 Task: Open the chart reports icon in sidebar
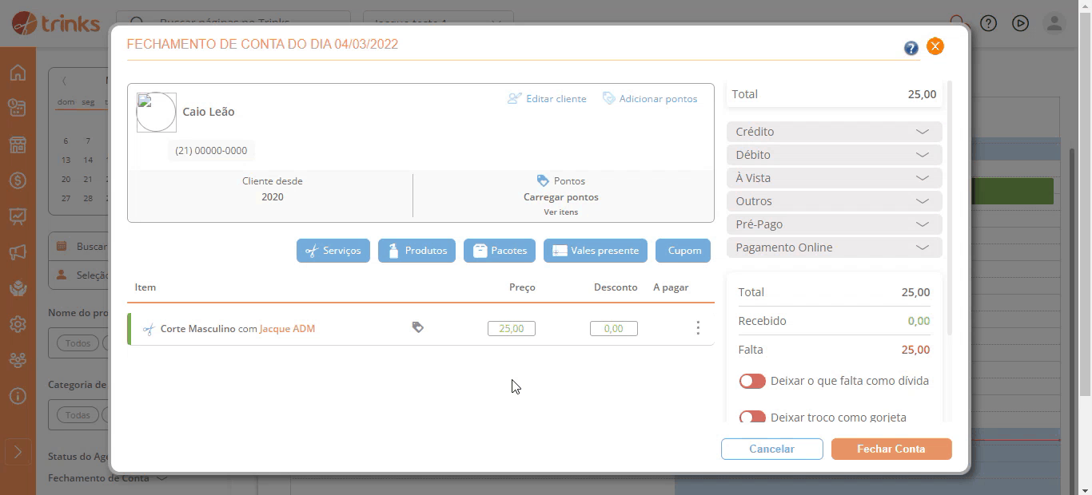pos(18,216)
